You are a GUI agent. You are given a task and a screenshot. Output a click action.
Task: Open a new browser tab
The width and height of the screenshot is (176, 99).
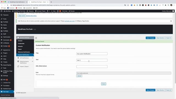click(x=51, y=2)
